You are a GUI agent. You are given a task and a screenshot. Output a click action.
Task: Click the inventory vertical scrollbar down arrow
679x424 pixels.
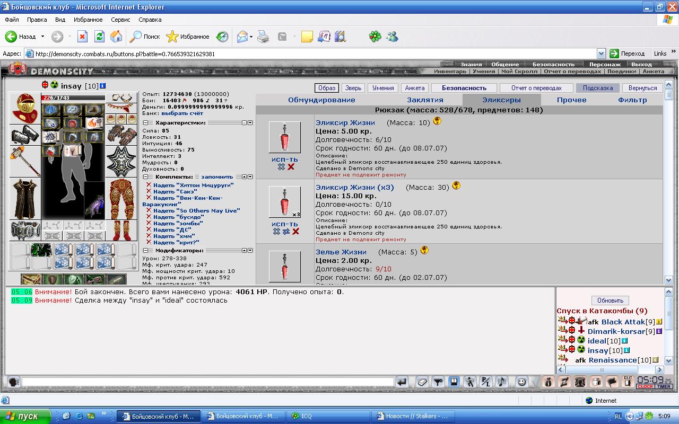[x=668, y=280]
